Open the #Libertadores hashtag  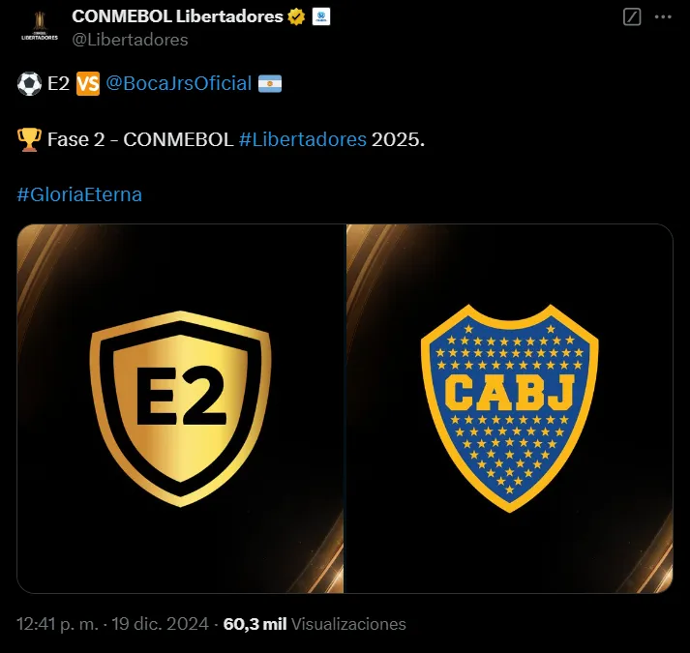[303, 139]
